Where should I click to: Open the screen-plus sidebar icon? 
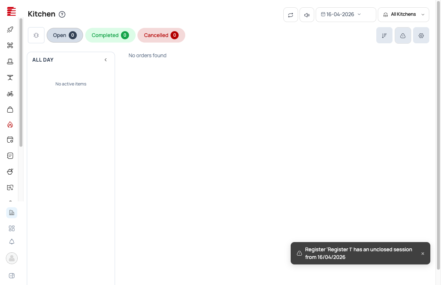point(10,187)
